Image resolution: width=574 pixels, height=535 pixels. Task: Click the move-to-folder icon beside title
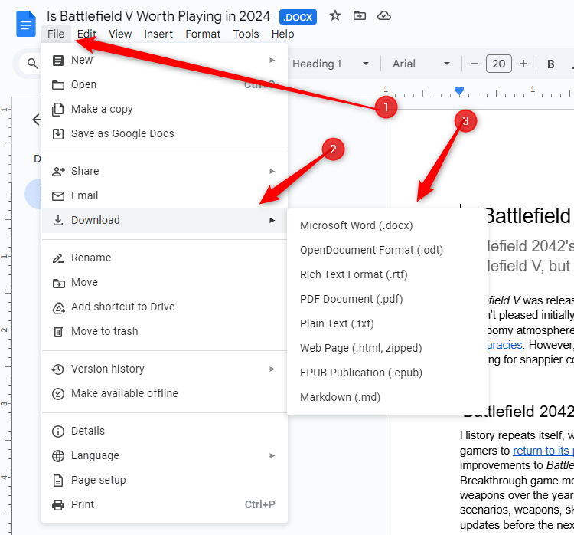(x=360, y=16)
